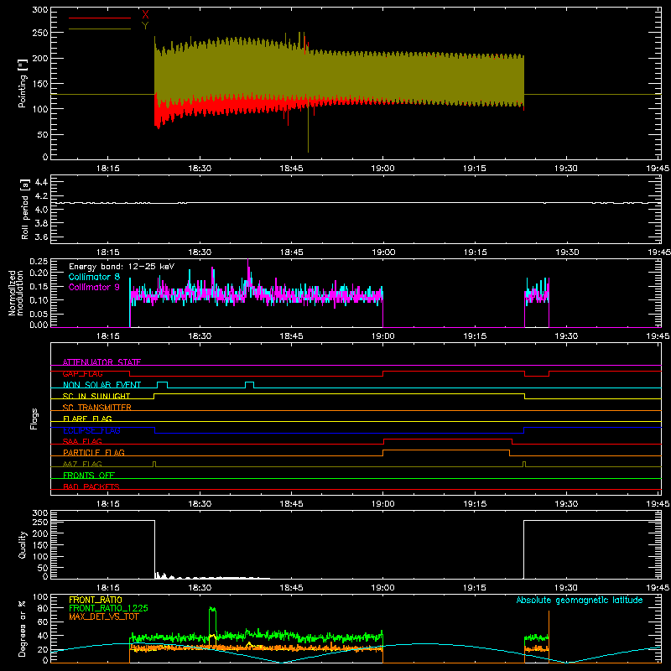
Task: Click the white roll period trace line
Action: [x=356, y=203]
